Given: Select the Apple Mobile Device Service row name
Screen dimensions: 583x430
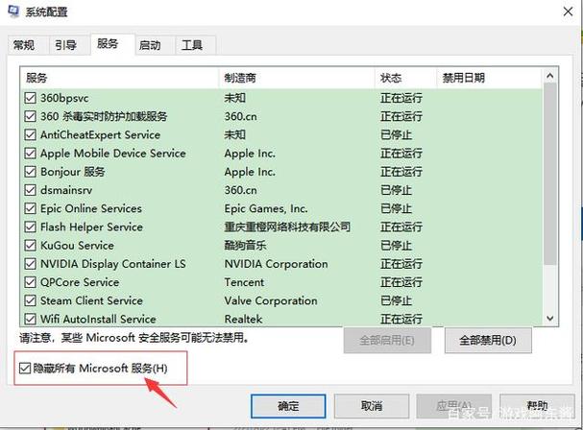Looking at the screenshot, I should pyautogui.click(x=113, y=154).
